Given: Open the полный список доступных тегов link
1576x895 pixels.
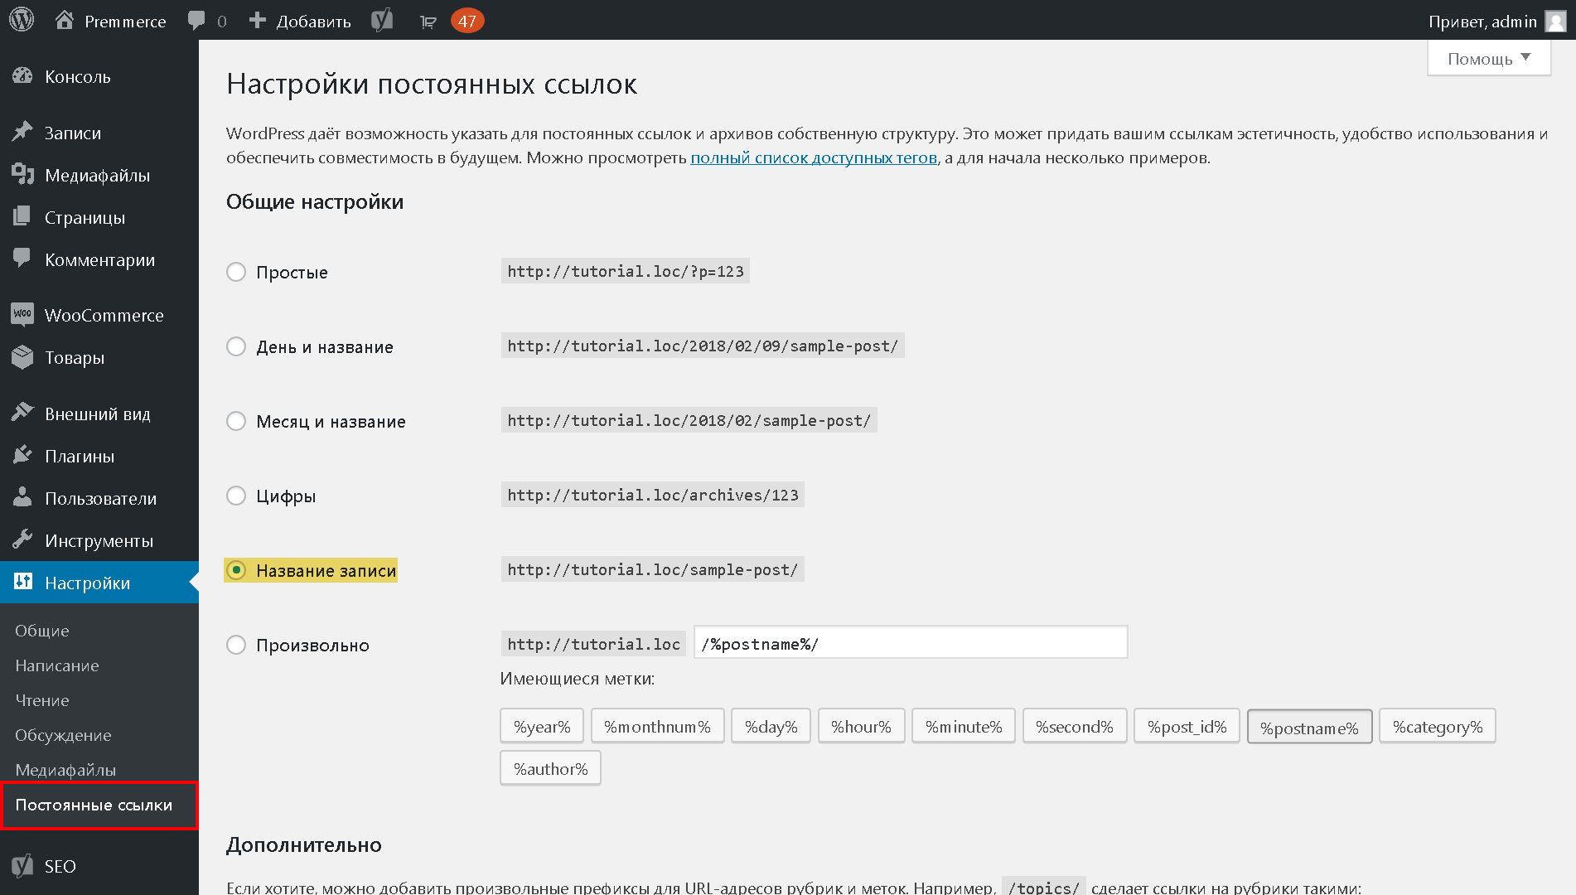Looking at the screenshot, I should 814,157.
